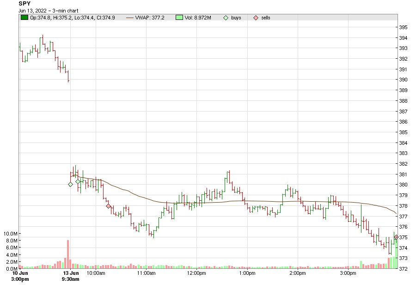Click the 12:00pm time axis label
Screen dimensions: 416x285
coord(196,273)
